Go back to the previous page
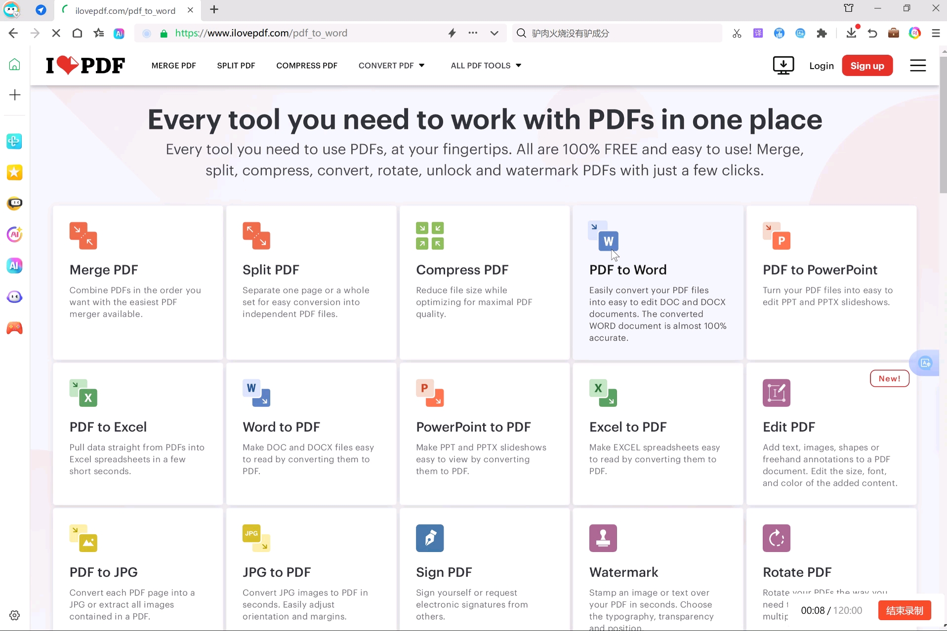The image size is (947, 631). coord(13,33)
